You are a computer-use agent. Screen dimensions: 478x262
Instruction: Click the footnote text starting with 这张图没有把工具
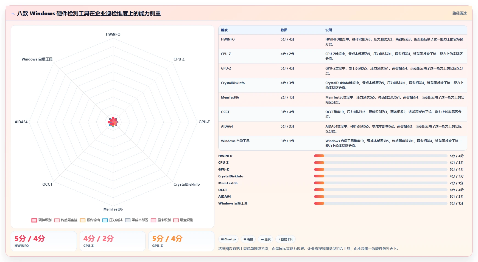tap(309, 249)
